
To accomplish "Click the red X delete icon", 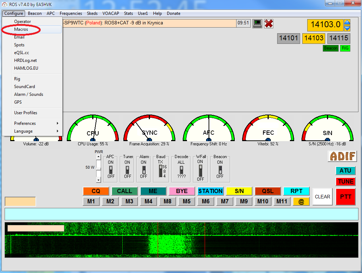I will 269,23.
